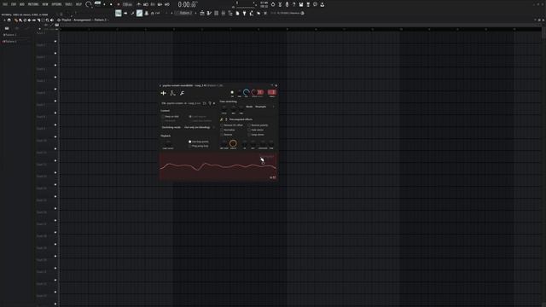Enable Remove DC offset checkbox
This screenshot has width=546, height=307.
point(222,125)
